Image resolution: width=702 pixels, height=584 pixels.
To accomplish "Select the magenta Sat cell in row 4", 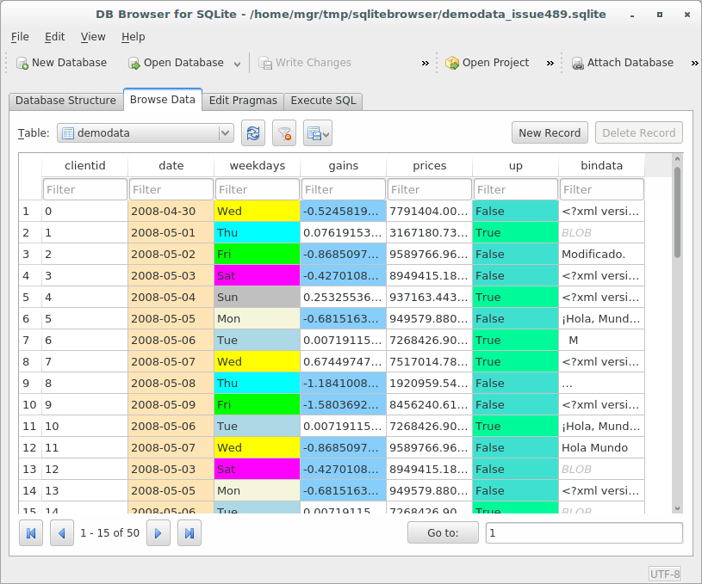I will point(258,275).
